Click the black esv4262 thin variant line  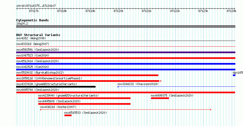coord(126,41)
